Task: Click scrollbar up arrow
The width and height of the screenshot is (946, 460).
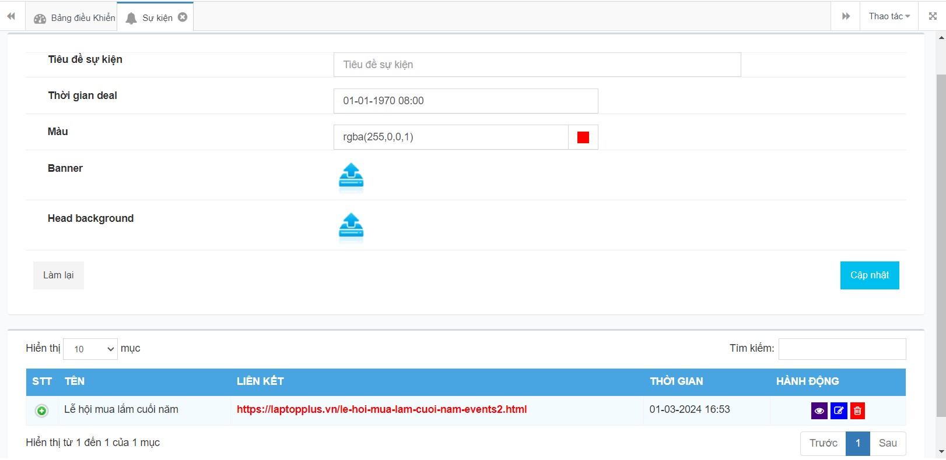Action: point(941,37)
